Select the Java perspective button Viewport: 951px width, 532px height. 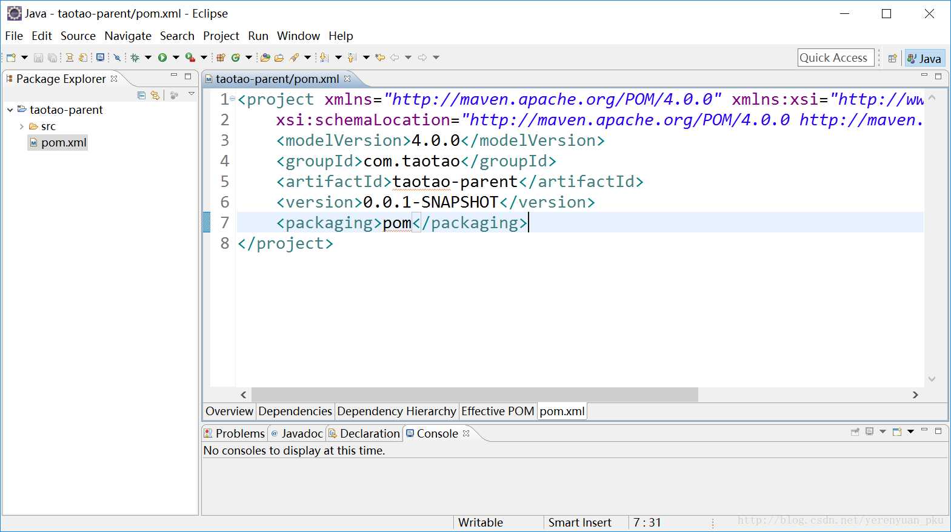[925, 58]
